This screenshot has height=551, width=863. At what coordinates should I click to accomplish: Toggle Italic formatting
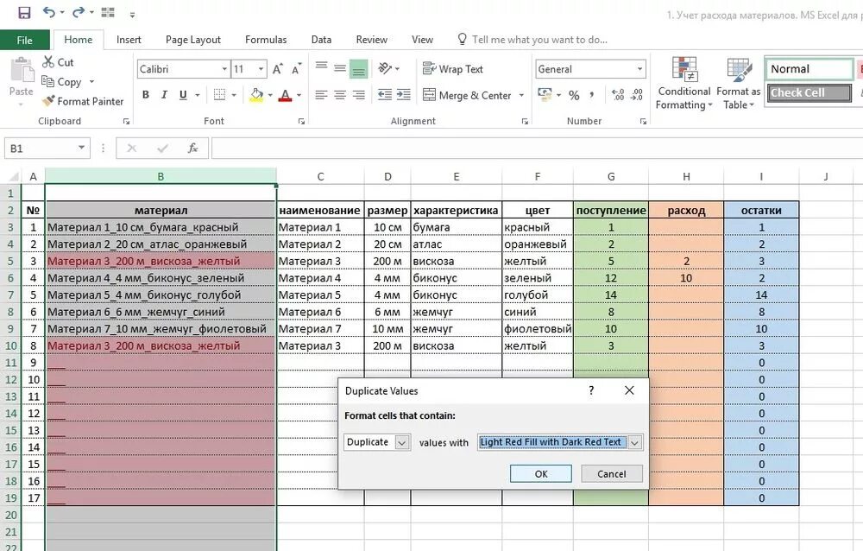point(164,95)
